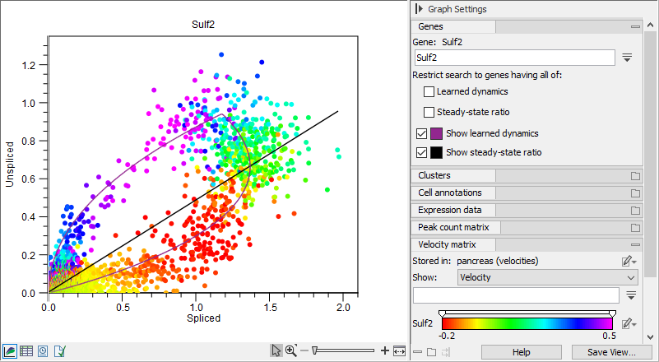
Task: Click the plus zoom-in icon
Action: (x=385, y=351)
